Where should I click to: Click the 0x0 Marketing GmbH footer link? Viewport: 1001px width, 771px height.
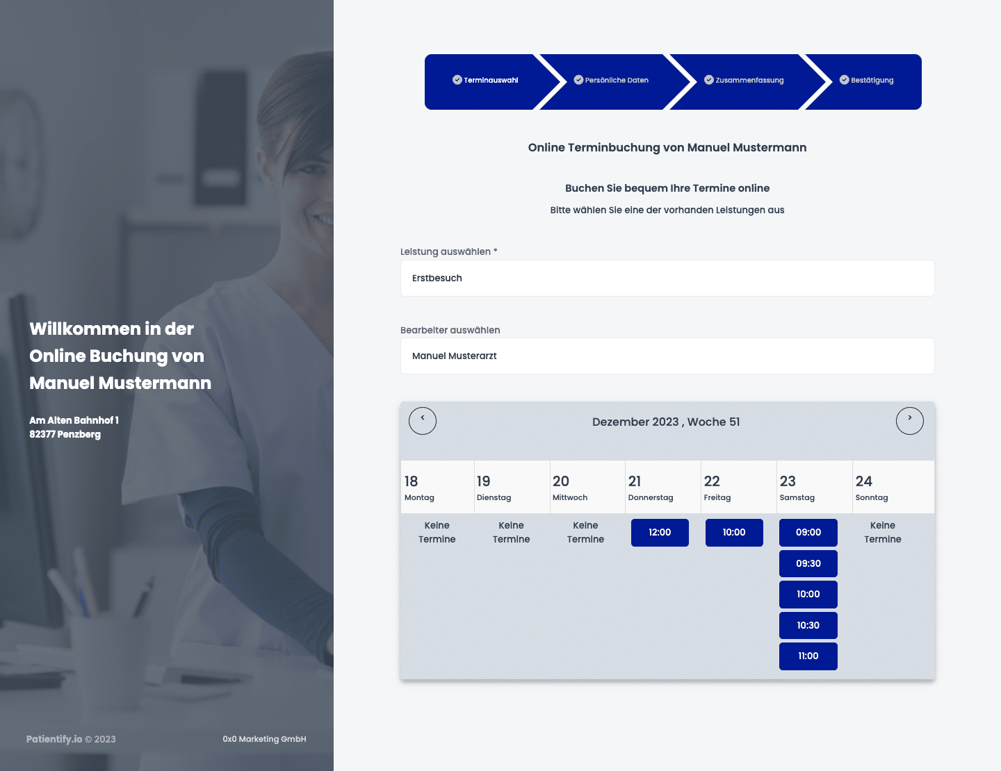(264, 739)
